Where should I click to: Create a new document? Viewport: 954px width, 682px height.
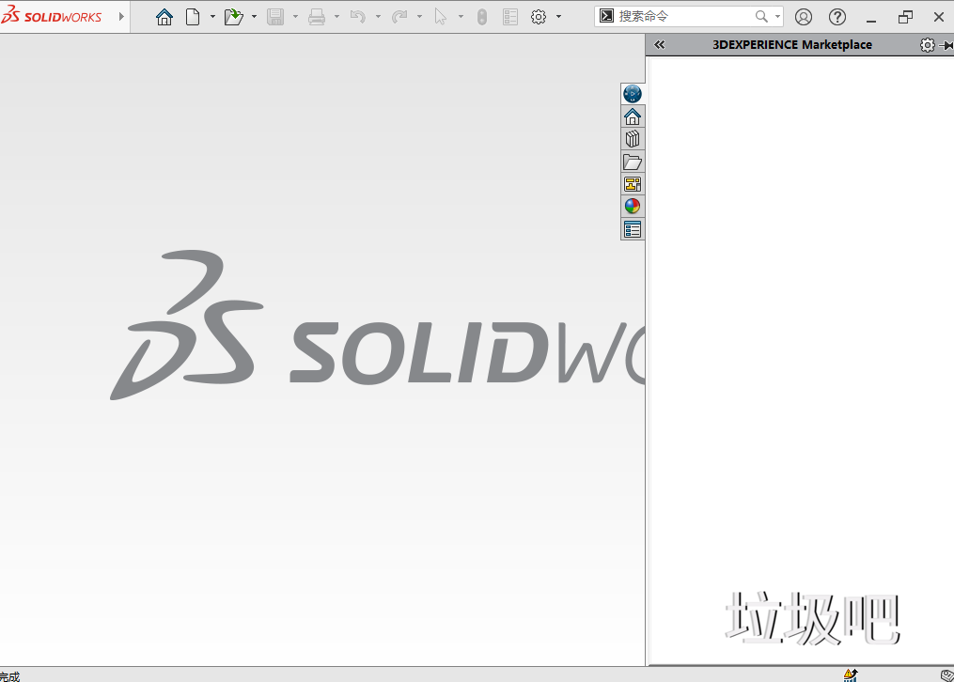pos(195,16)
